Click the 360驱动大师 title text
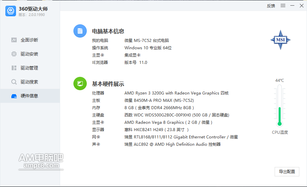 click(33, 9)
